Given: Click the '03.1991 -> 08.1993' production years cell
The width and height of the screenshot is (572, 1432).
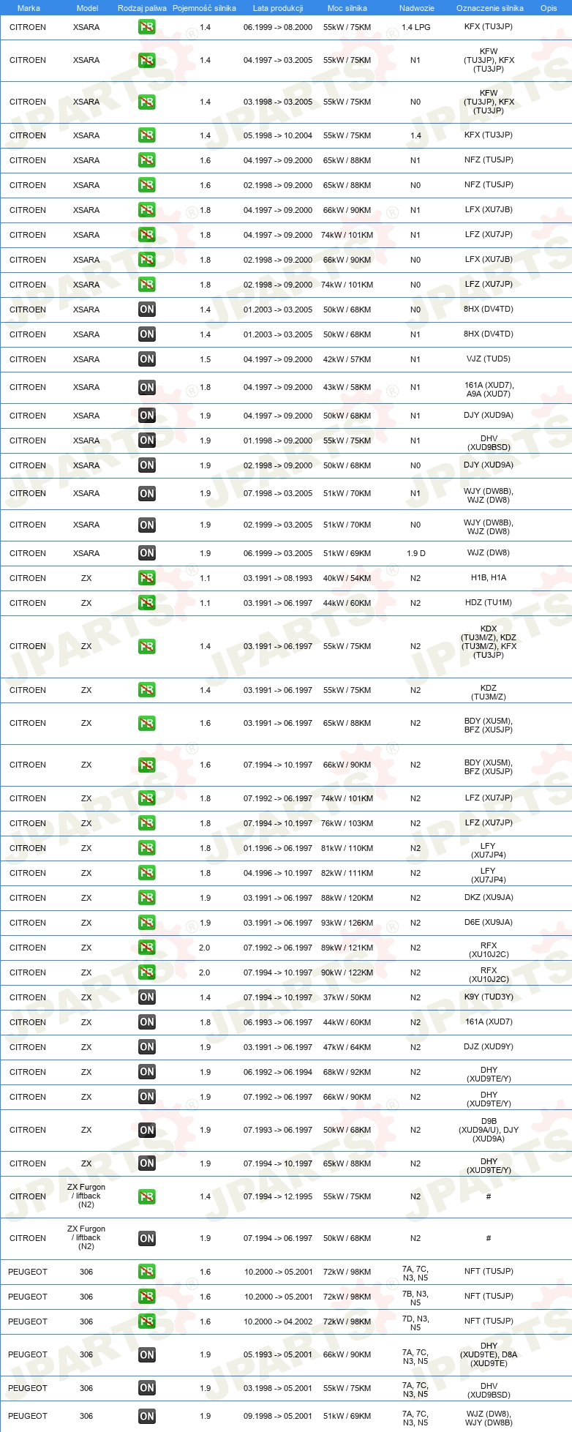Looking at the screenshot, I should click(278, 578).
